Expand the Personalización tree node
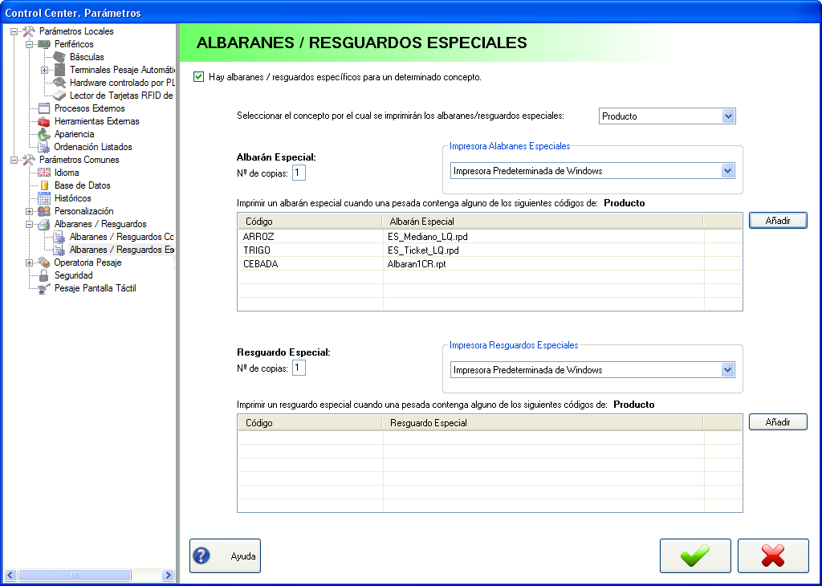822x586 pixels. [x=30, y=211]
